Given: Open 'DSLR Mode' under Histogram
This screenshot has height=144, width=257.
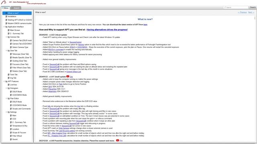Looking at the screenshot, I should pos(17,92).
